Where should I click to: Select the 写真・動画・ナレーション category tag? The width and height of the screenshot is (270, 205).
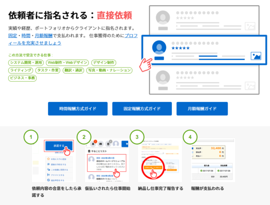point(109,70)
